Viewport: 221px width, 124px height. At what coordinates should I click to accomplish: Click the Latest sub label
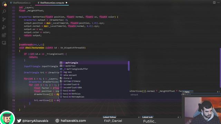pos(147,117)
